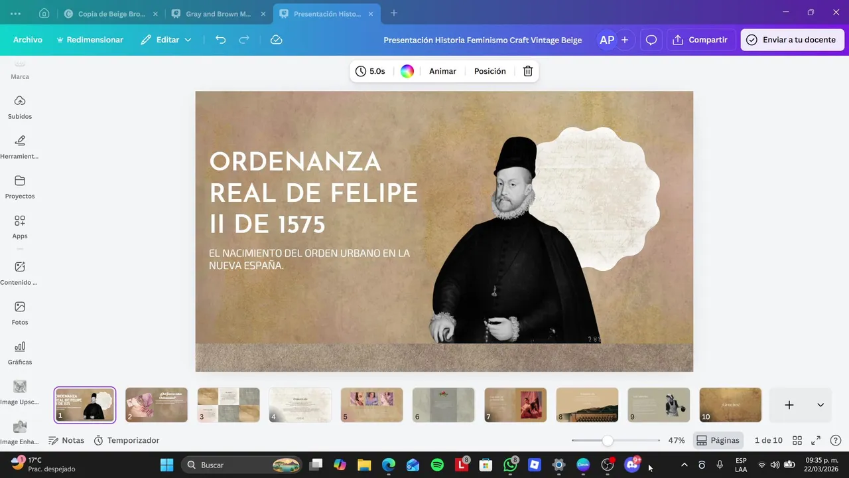This screenshot has width=849, height=478.
Task: Click the EL NACIMIENTO DEL ORDEN subtitle
Action: pyautogui.click(x=309, y=259)
